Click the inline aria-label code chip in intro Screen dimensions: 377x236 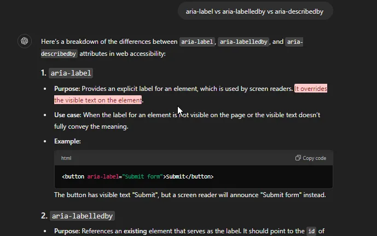click(197, 42)
